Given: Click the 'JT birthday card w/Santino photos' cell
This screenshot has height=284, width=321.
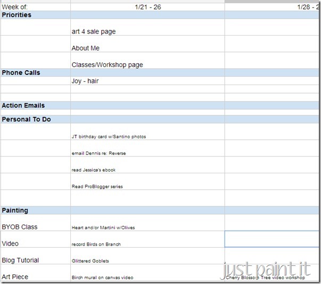Looking at the screenshot, I should tap(147, 132).
